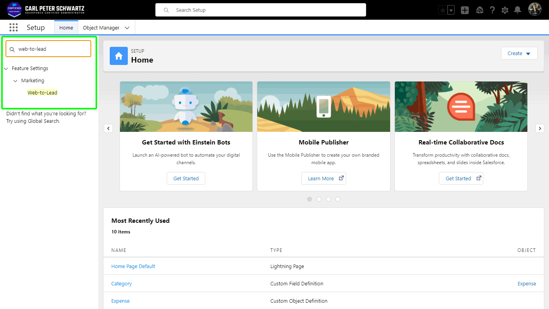Click the "Get Started with Einstein Bots" title
The width and height of the screenshot is (549, 309).
click(186, 142)
